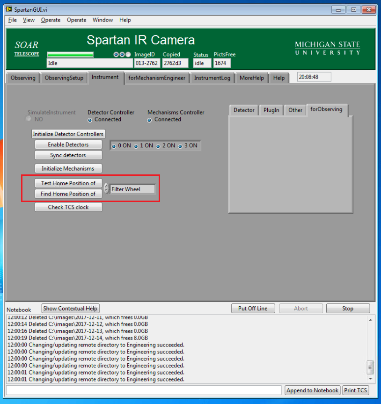Click the Print TCS button

click(355, 390)
